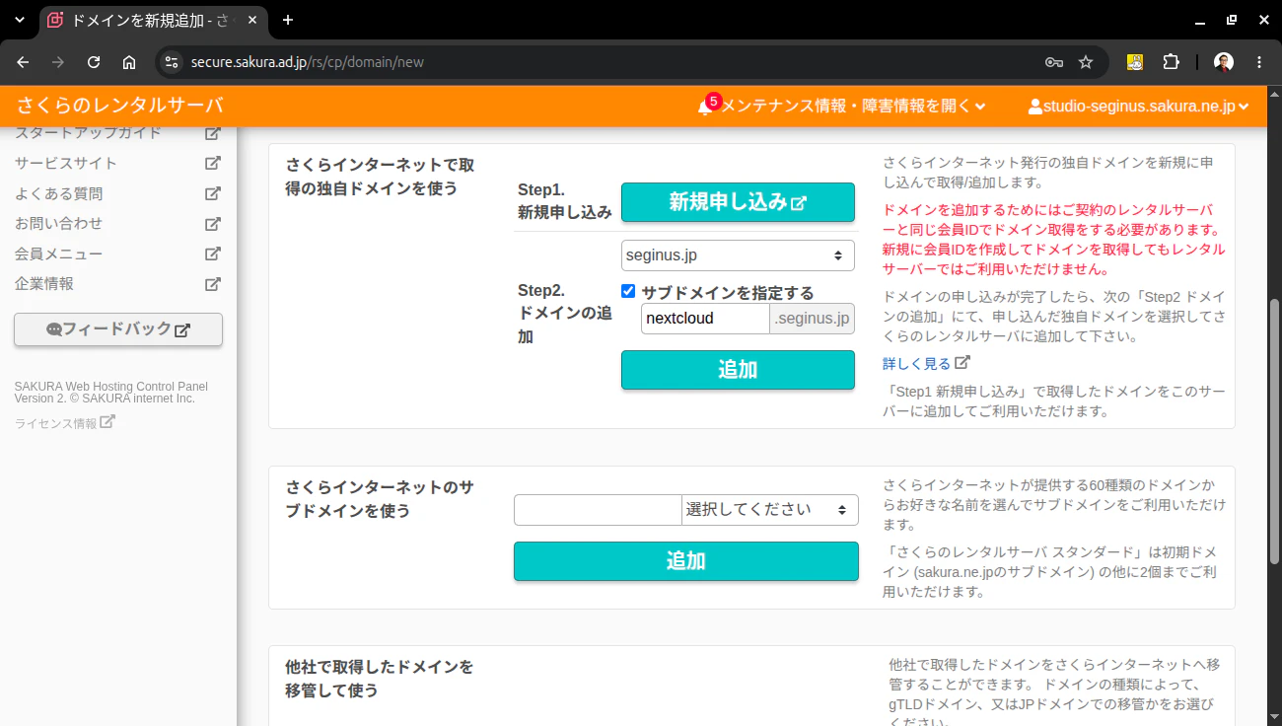The height and width of the screenshot is (726, 1282).
Task: Click external link icon beside ライセンス情報
Action: (107, 422)
